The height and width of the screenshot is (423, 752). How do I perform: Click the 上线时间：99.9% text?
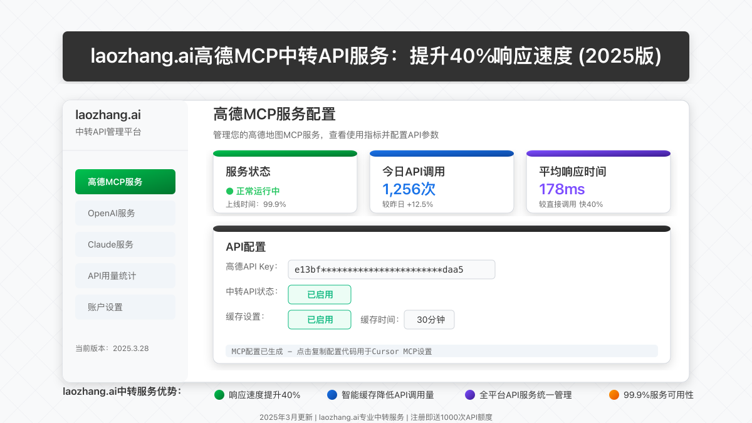(x=256, y=204)
